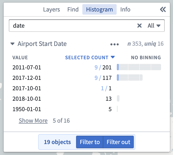
Task: Select the Histogram tab
Action: click(99, 9)
